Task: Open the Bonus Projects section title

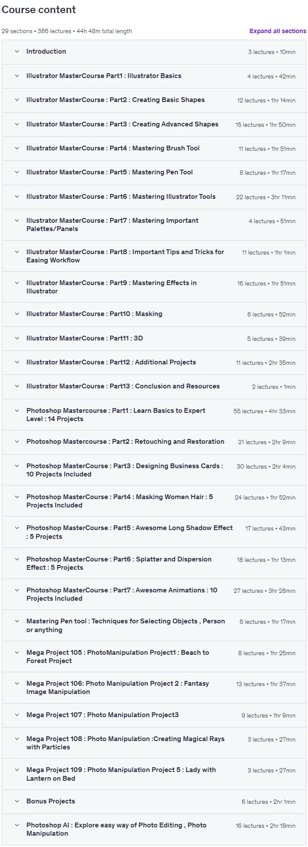Action: pos(51,801)
